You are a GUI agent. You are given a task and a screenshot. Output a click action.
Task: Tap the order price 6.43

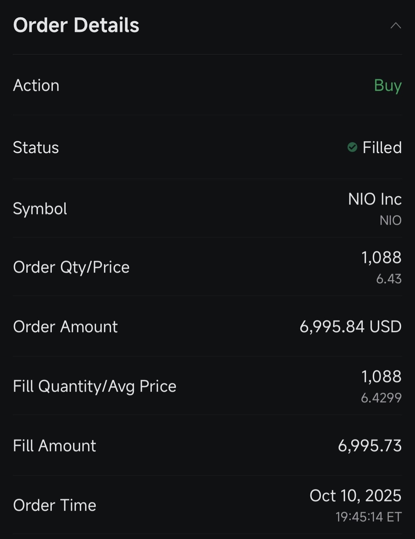389,279
